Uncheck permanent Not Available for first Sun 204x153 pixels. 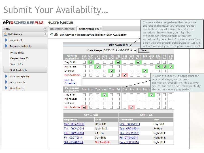click(84, 107)
